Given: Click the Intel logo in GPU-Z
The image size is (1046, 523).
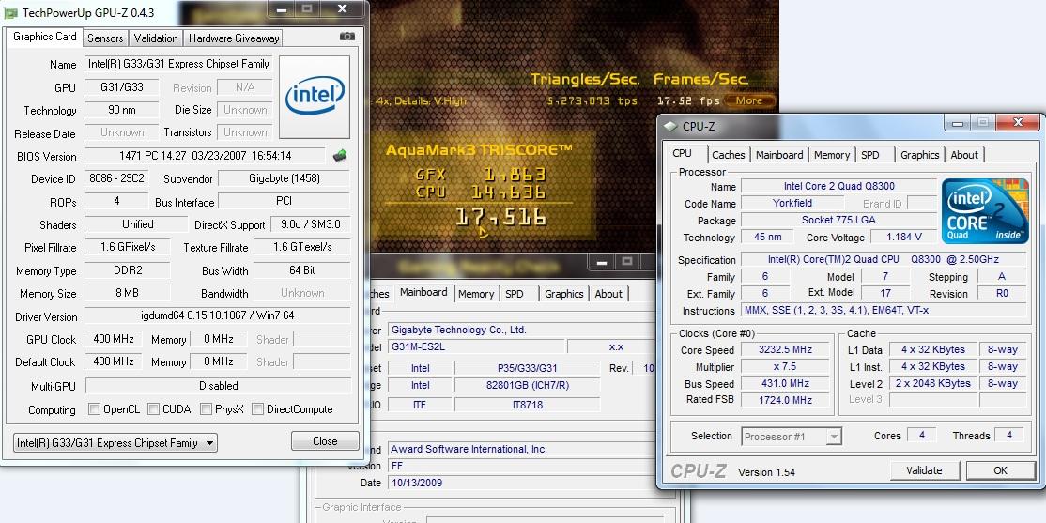Looking at the screenshot, I should 315,97.
